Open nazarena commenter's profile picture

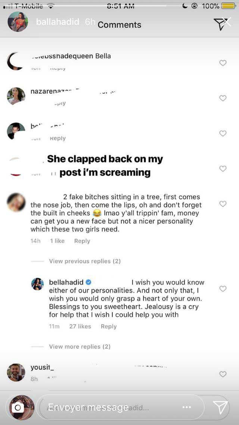16,96
